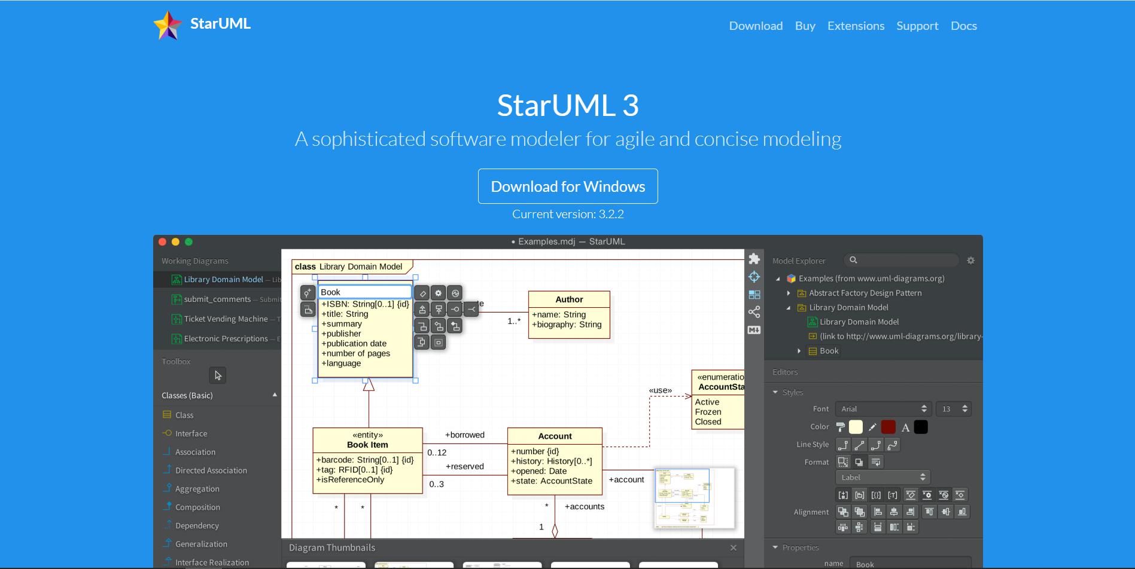Collapse the Properties section
This screenshot has width=1135, height=569.
click(775, 547)
